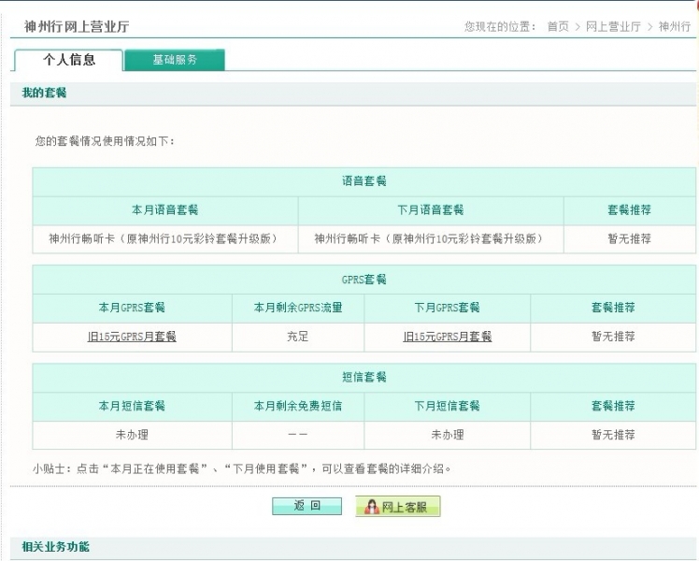This screenshot has width=699, height=561.
Task: Click the 返回 button
Action: click(307, 506)
